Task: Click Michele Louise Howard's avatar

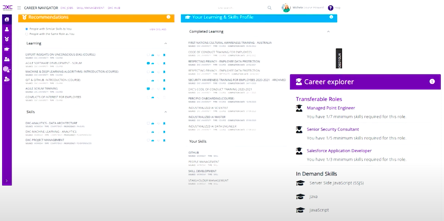Action: tap(286, 8)
